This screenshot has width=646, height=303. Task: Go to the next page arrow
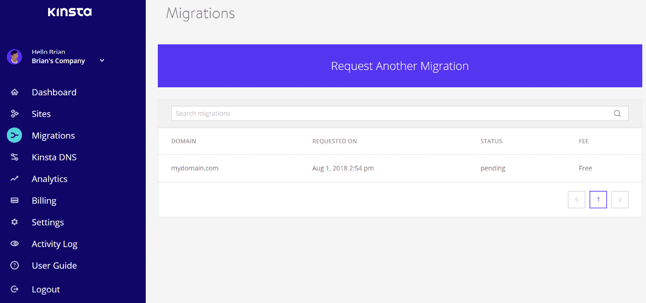pos(620,200)
